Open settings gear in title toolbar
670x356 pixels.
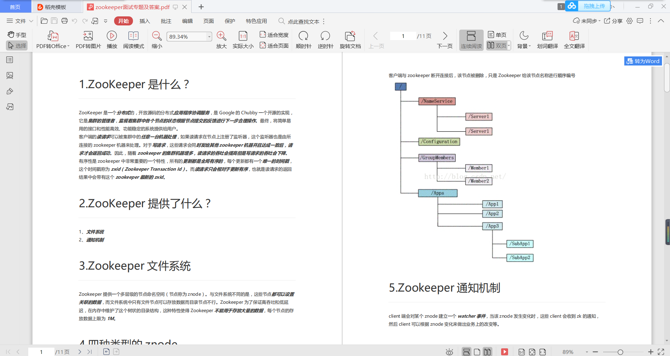pos(630,21)
